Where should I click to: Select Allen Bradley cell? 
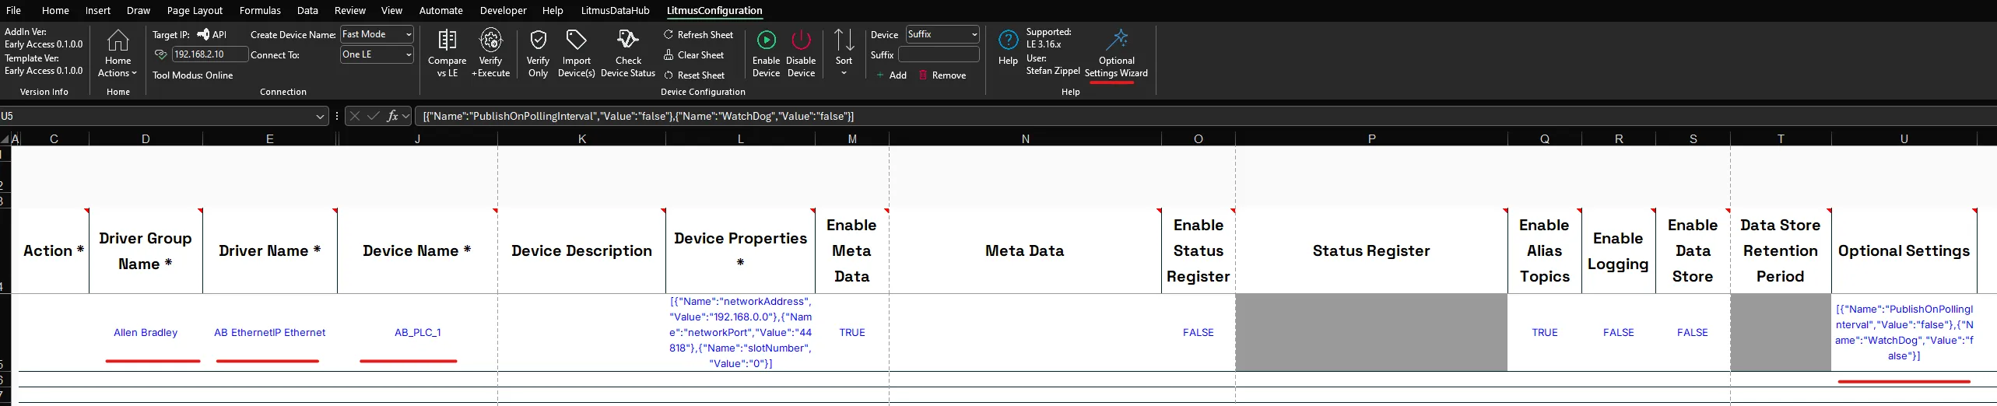146,332
